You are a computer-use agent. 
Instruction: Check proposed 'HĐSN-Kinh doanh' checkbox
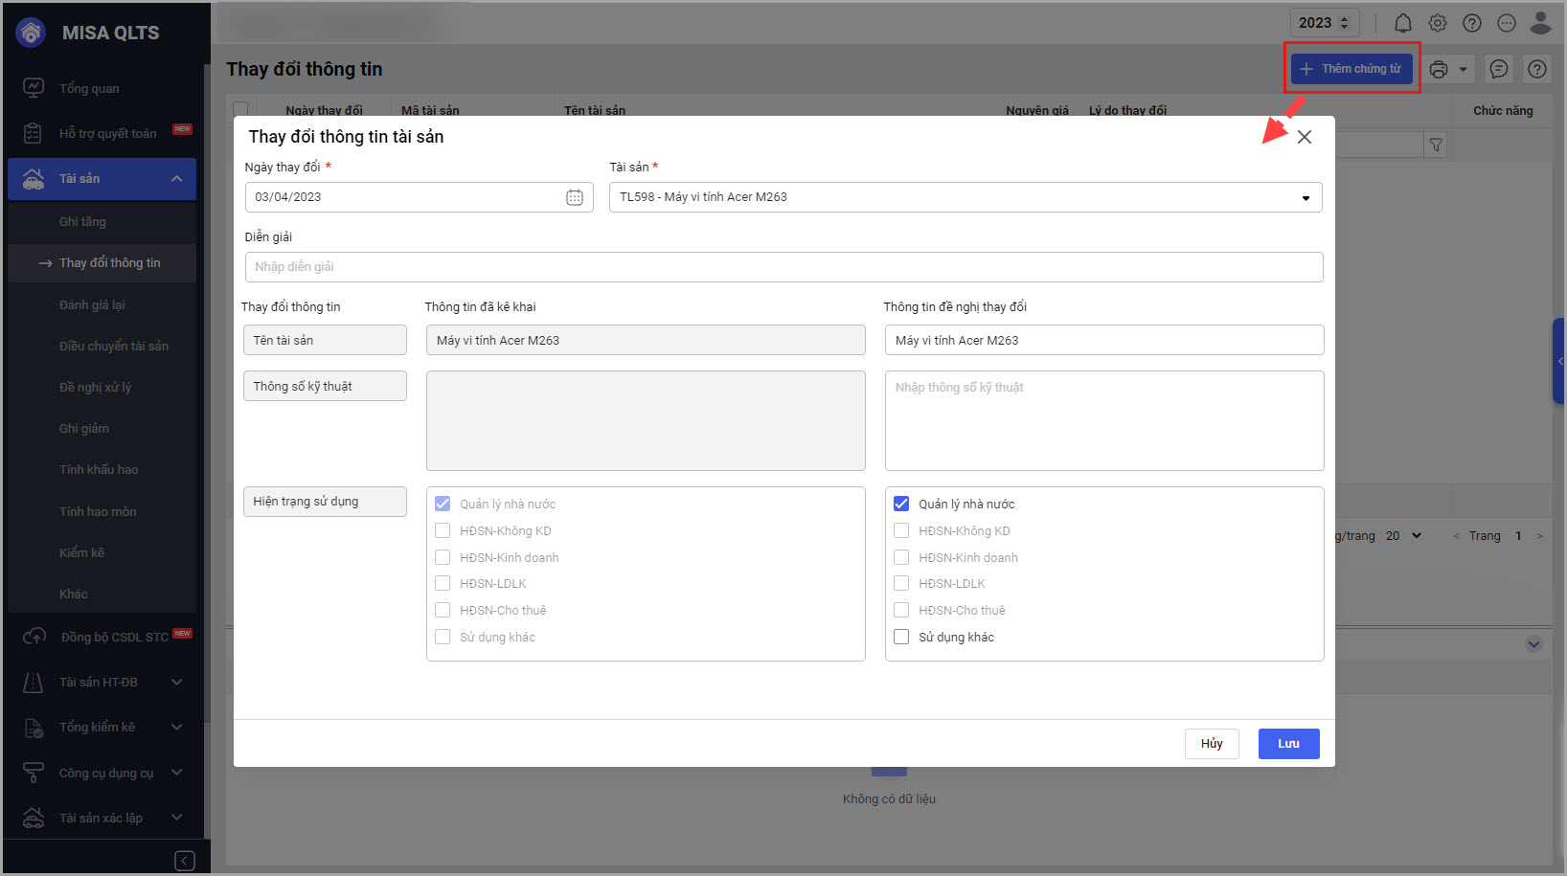tap(901, 557)
